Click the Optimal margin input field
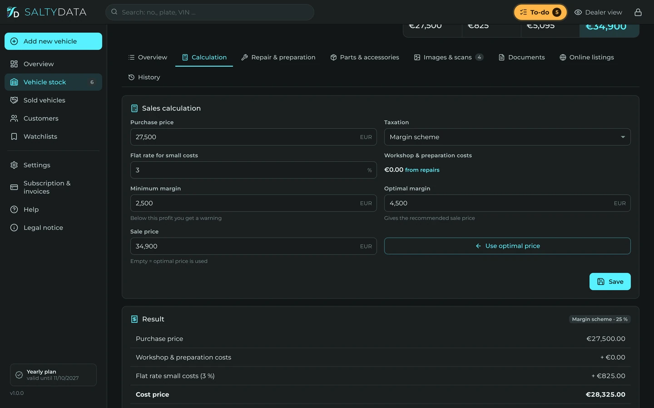 (507, 203)
